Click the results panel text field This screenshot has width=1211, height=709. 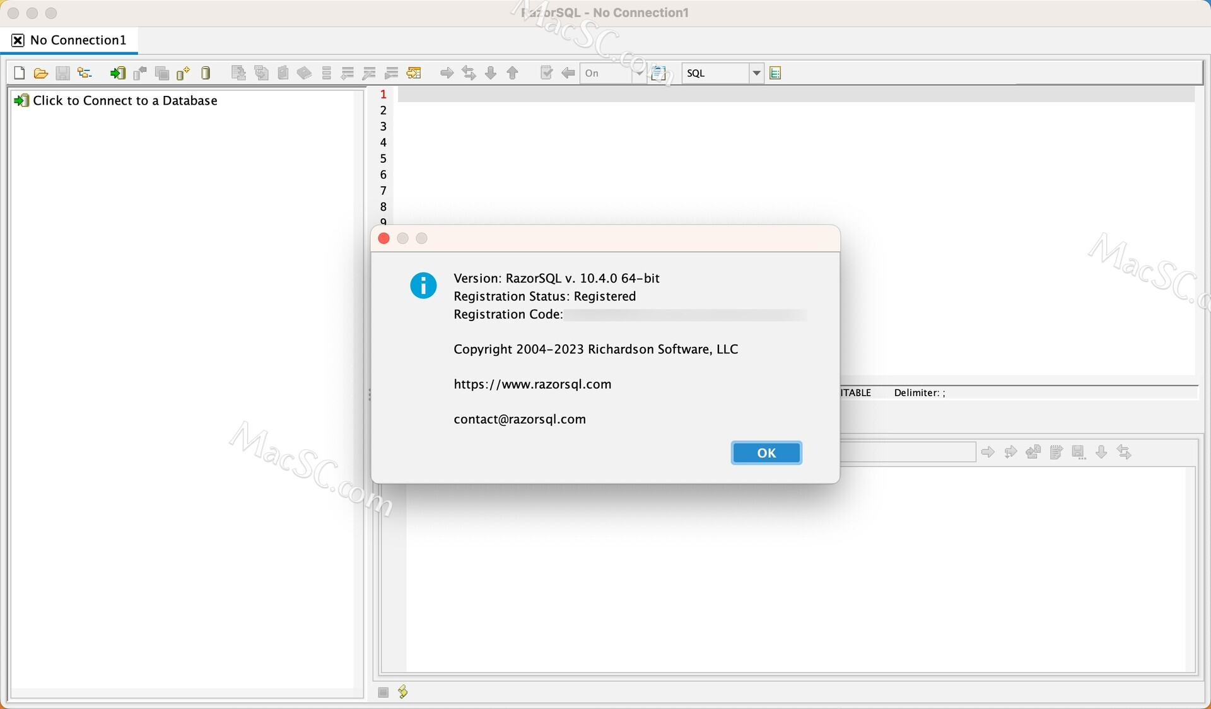point(908,452)
